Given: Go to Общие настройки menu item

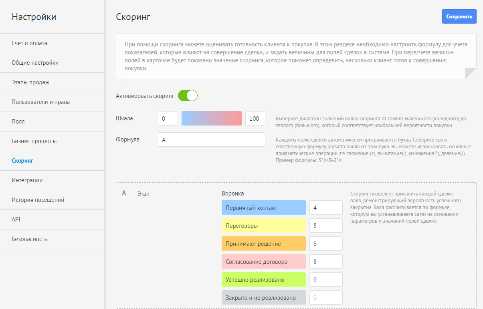Looking at the screenshot, I should click(35, 63).
